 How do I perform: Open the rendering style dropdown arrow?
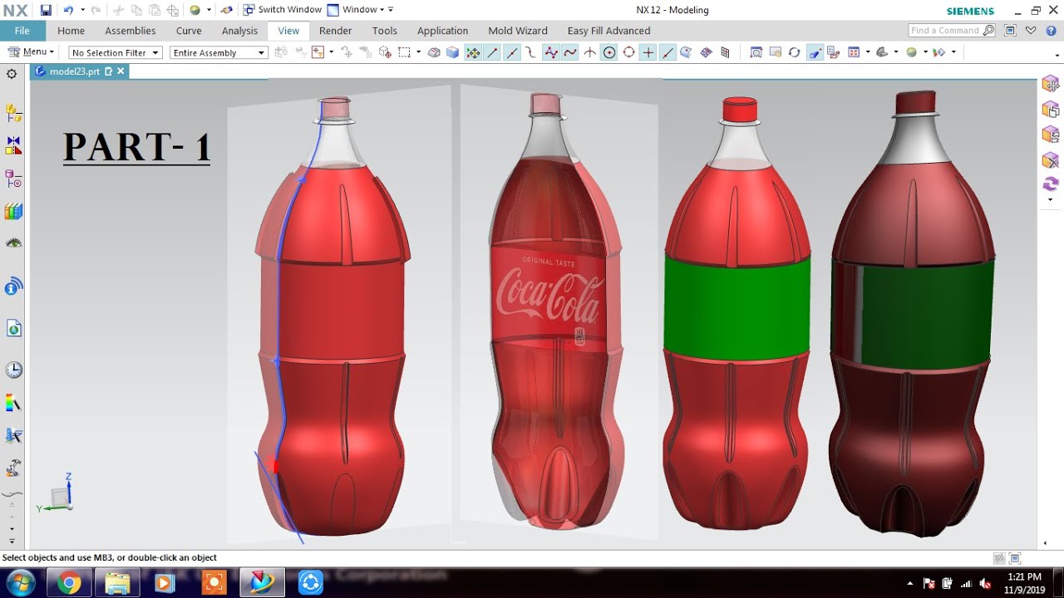tap(896, 52)
